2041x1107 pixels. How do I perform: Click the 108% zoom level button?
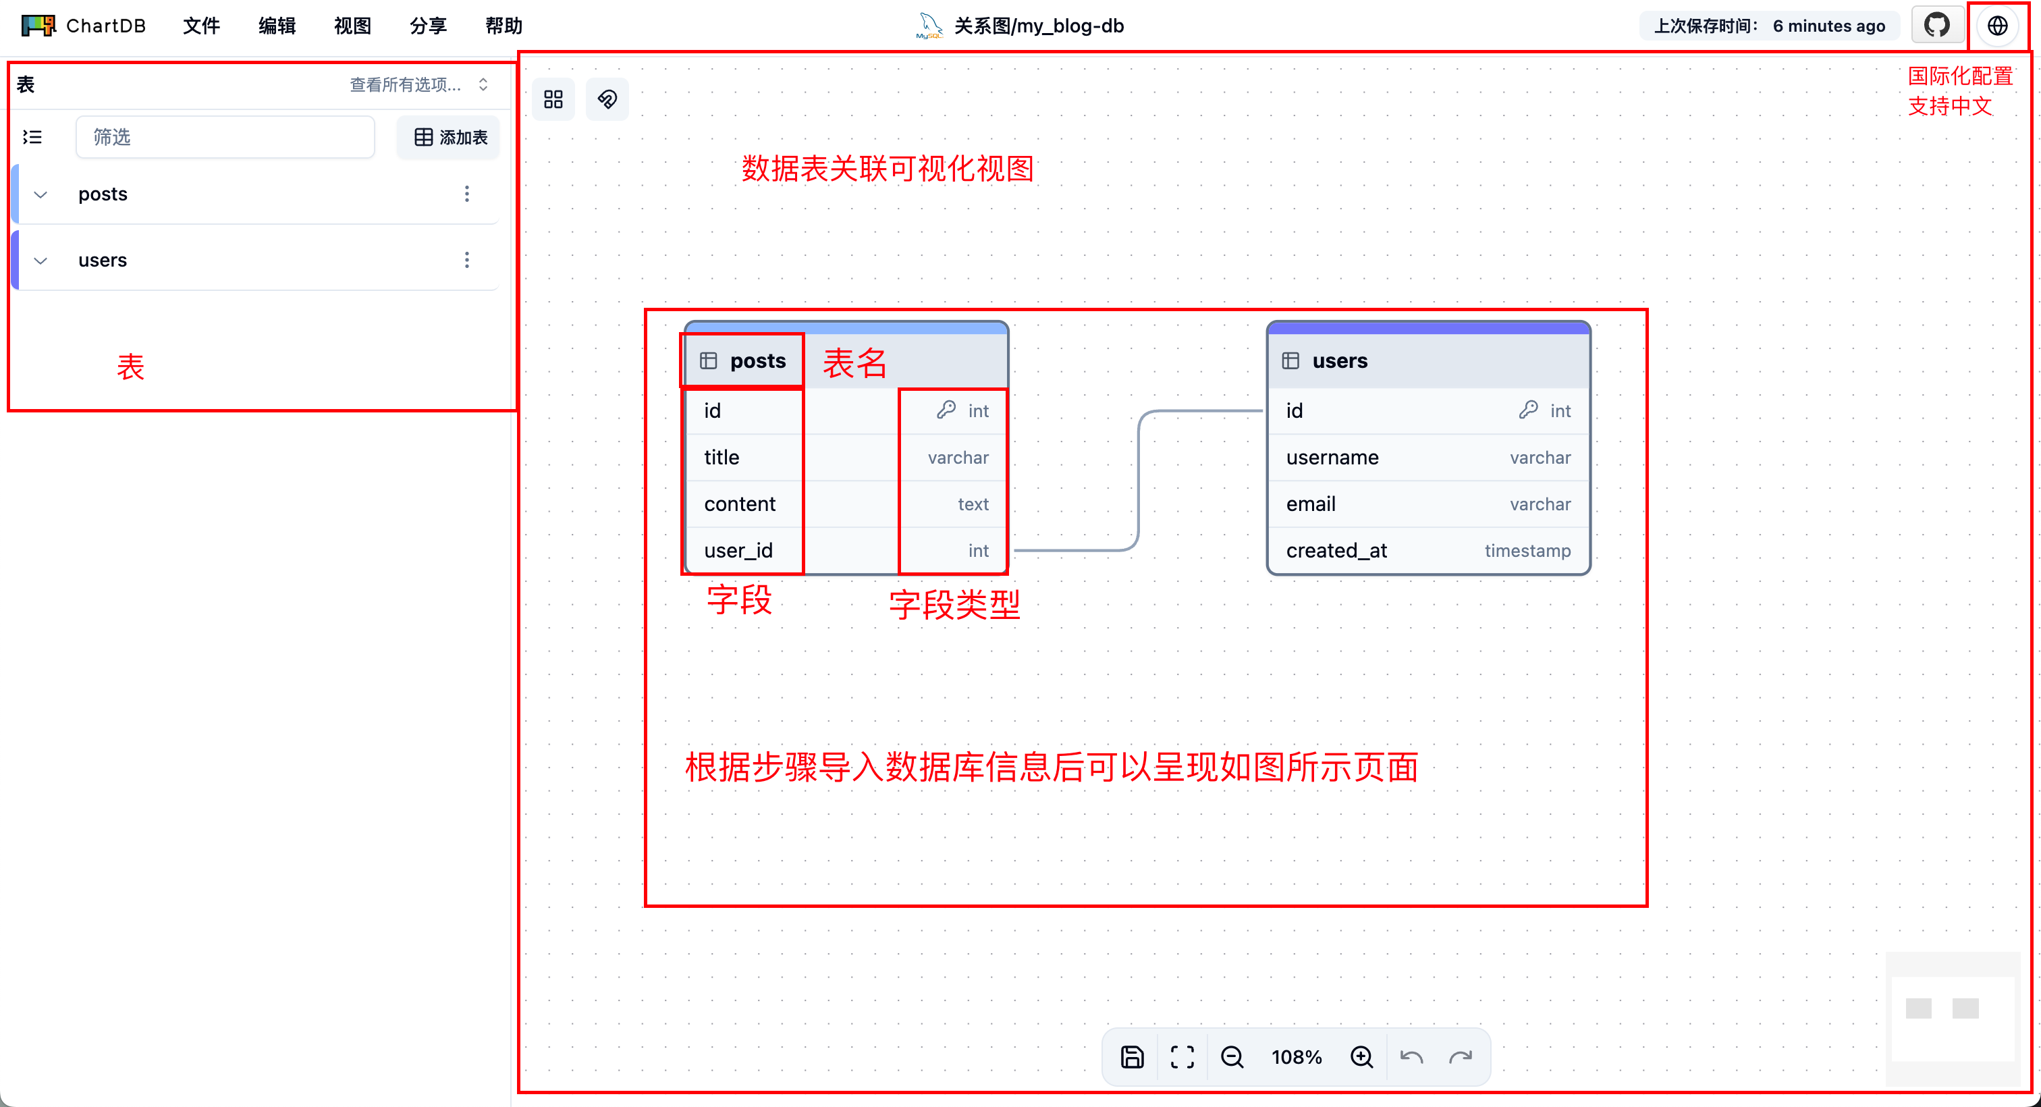[x=1297, y=1056]
